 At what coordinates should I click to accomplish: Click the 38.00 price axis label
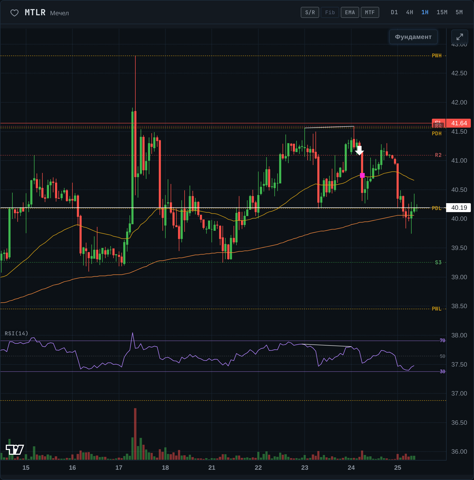[459, 335]
